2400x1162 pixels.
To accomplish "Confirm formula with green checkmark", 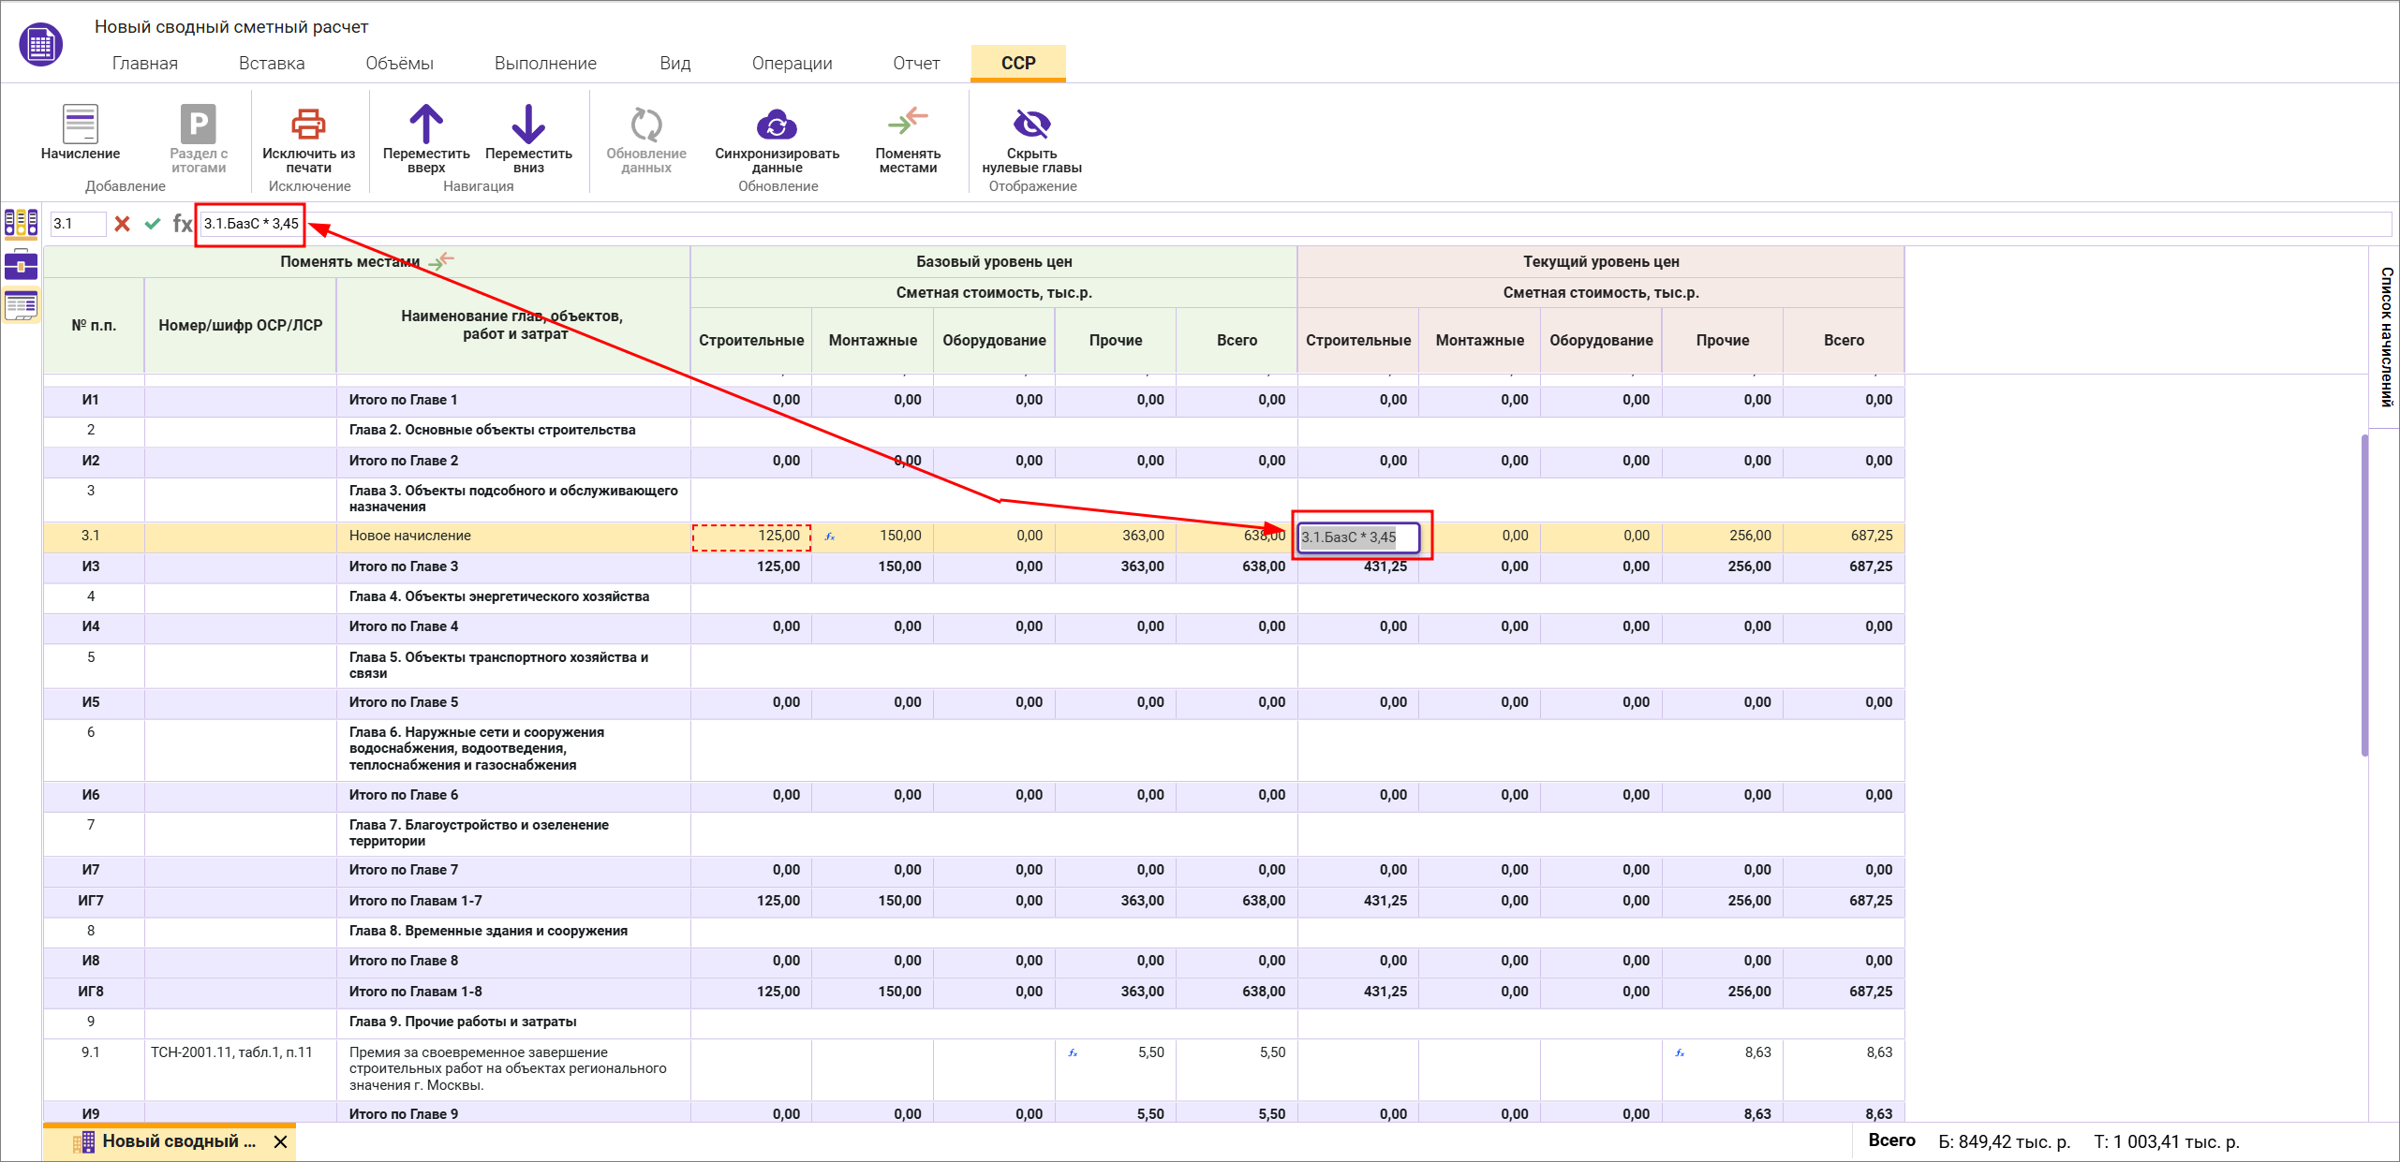I will pyautogui.click(x=153, y=224).
